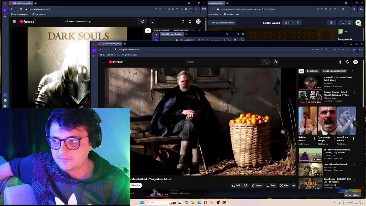Focus the front YouTube Search field
This screenshot has height=206, width=366.
pyautogui.click(x=223, y=62)
